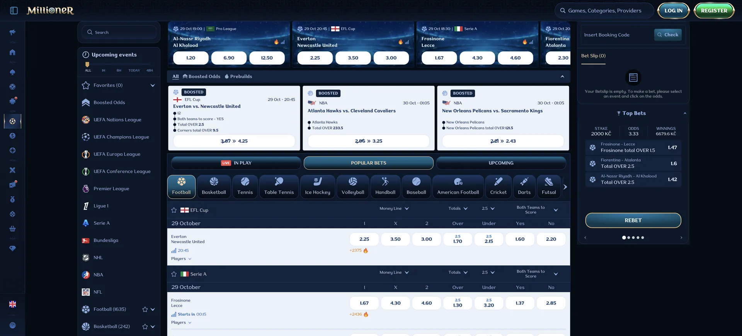
Task: Click the REBET button
Action: pos(633,220)
